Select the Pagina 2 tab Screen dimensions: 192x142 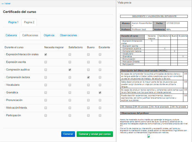pos(29,22)
